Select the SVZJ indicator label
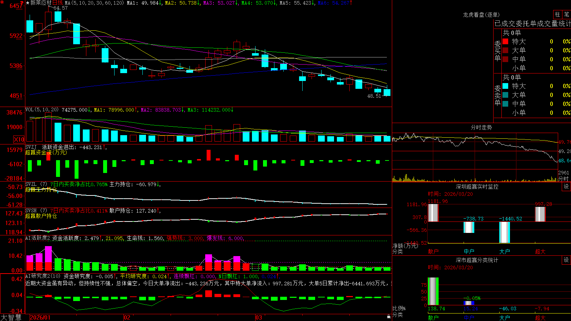 (31, 147)
